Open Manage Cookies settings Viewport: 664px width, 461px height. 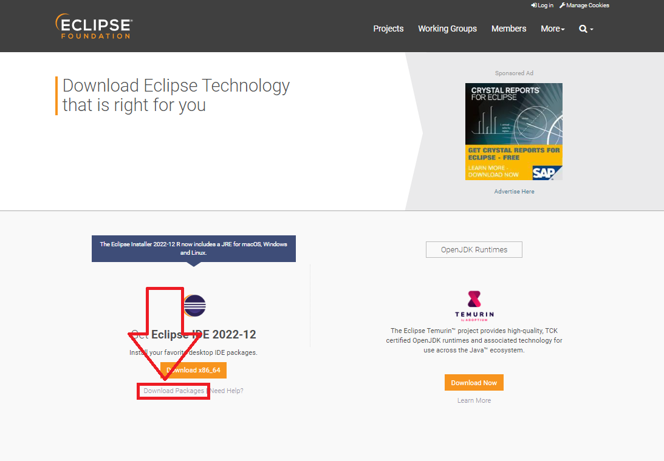pyautogui.click(x=584, y=5)
